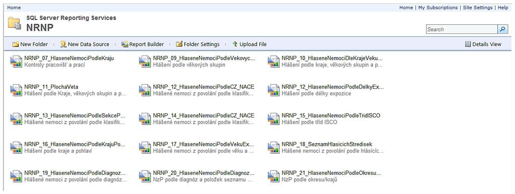Image resolution: width=515 pixels, height=194 pixels.
Task: Click report icon beside NRNP_12_HlaseneNemociPodleCZ_NACE
Action: pos(145,90)
